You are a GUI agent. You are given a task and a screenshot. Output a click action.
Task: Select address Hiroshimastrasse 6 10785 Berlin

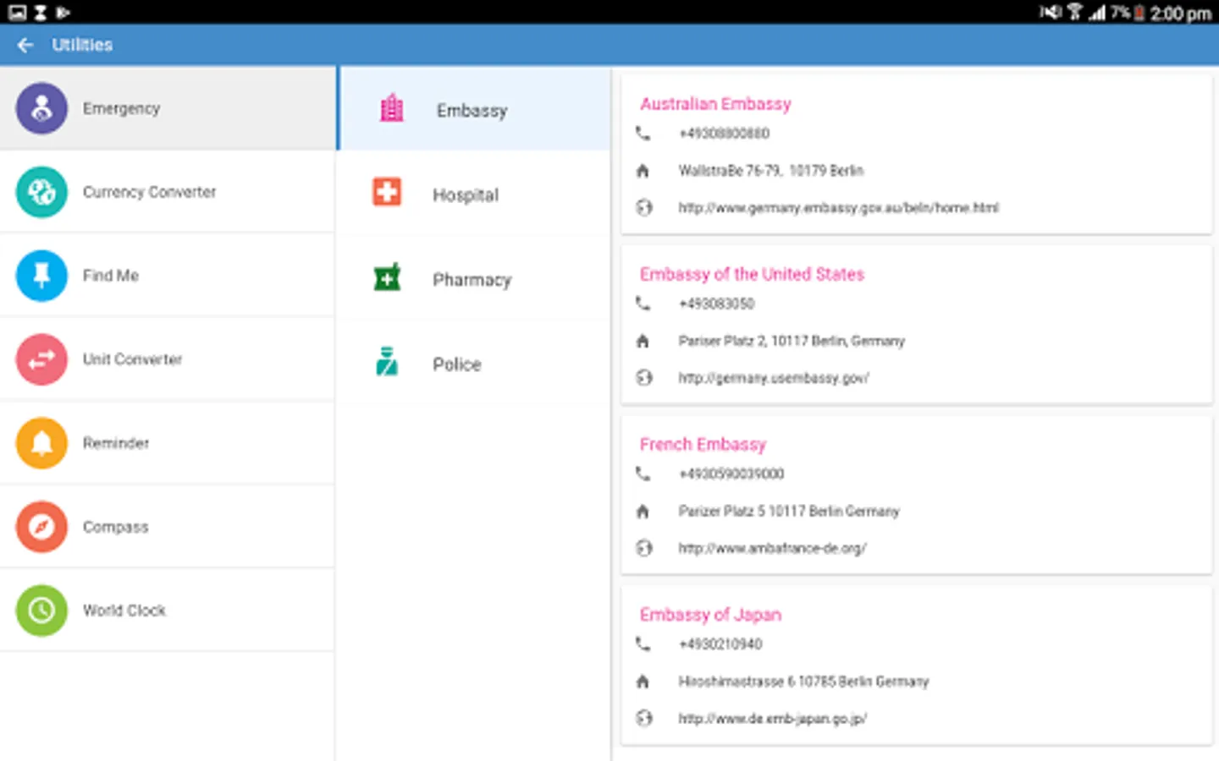[803, 682]
